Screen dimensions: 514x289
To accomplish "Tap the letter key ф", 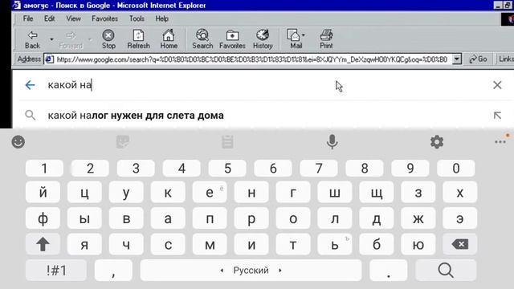I will [43, 218].
